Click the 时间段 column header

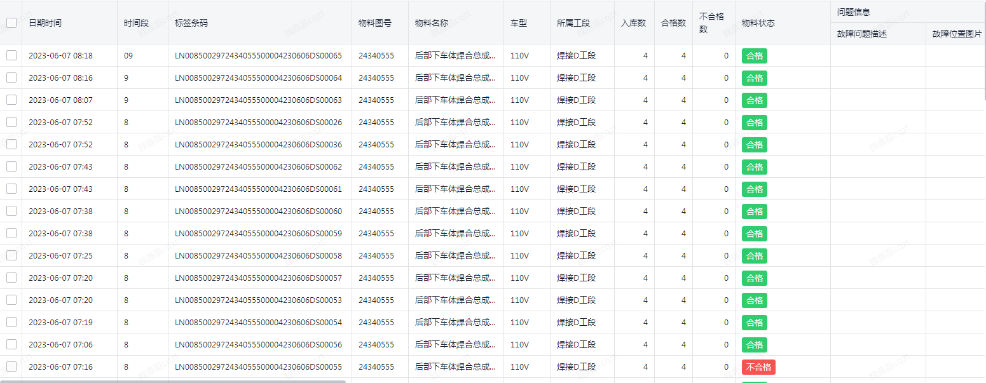[x=136, y=23]
